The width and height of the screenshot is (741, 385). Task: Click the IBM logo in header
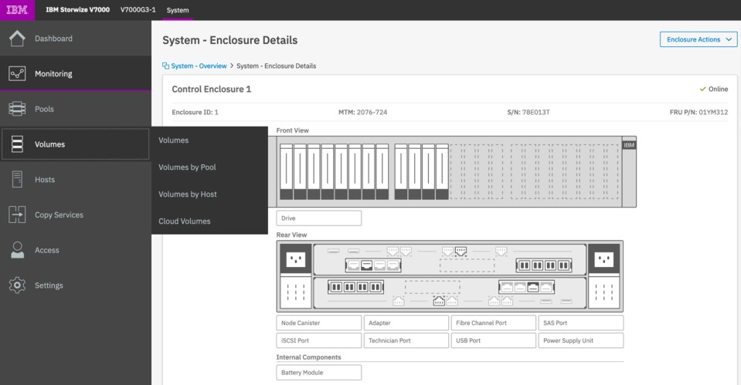pyautogui.click(x=17, y=10)
